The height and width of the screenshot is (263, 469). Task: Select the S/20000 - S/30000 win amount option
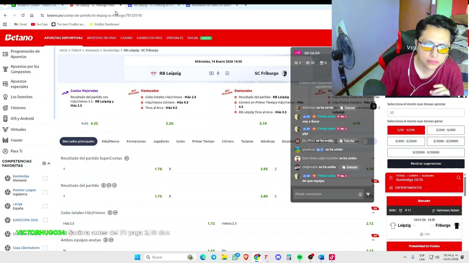pos(426,152)
